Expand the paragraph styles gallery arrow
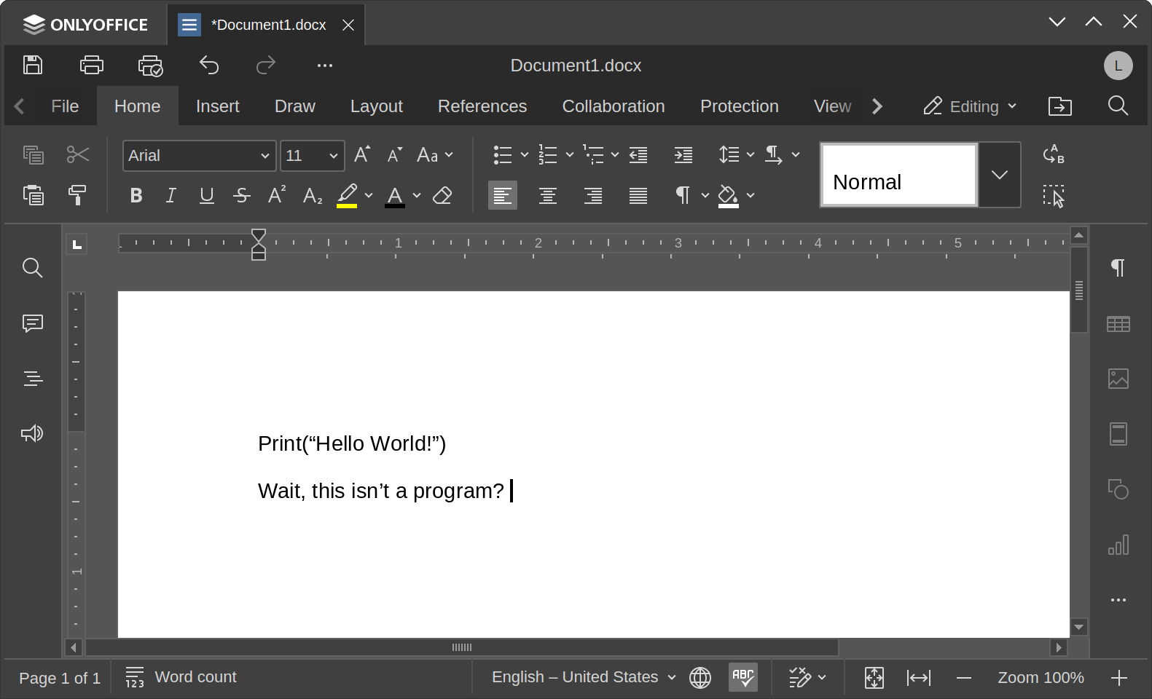Viewport: 1152px width, 699px height. pyautogui.click(x=999, y=175)
